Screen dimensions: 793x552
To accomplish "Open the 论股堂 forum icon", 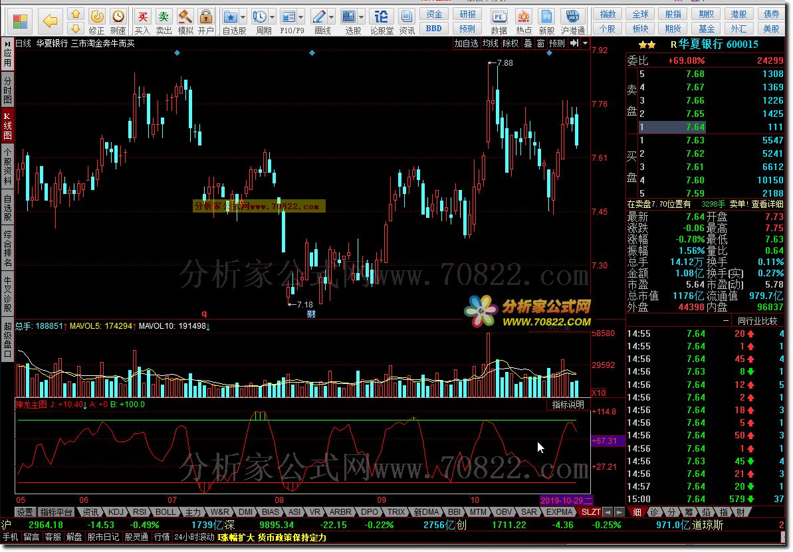I will (x=382, y=22).
